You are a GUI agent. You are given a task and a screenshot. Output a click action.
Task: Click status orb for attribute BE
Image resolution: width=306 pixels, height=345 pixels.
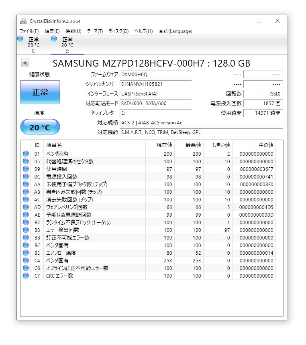pyautogui.click(x=26, y=253)
